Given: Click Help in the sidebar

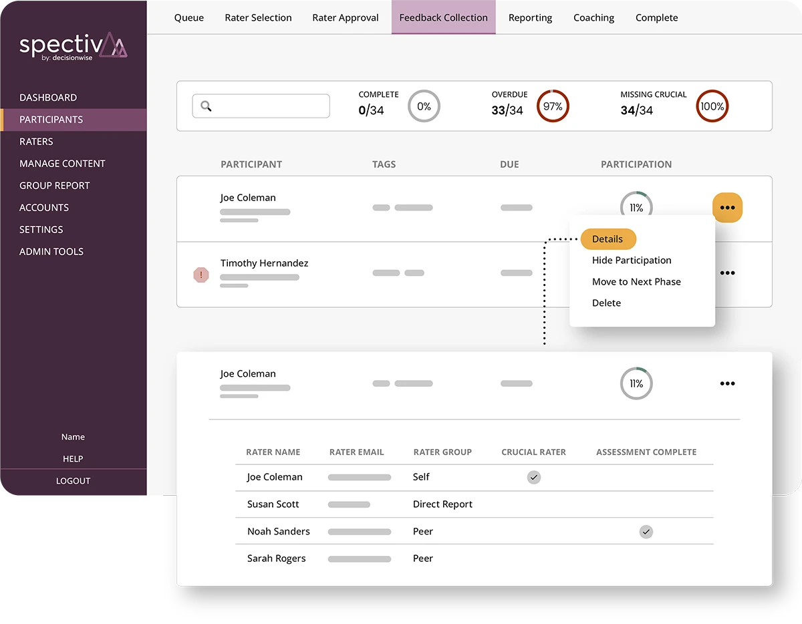Looking at the screenshot, I should 73,459.
